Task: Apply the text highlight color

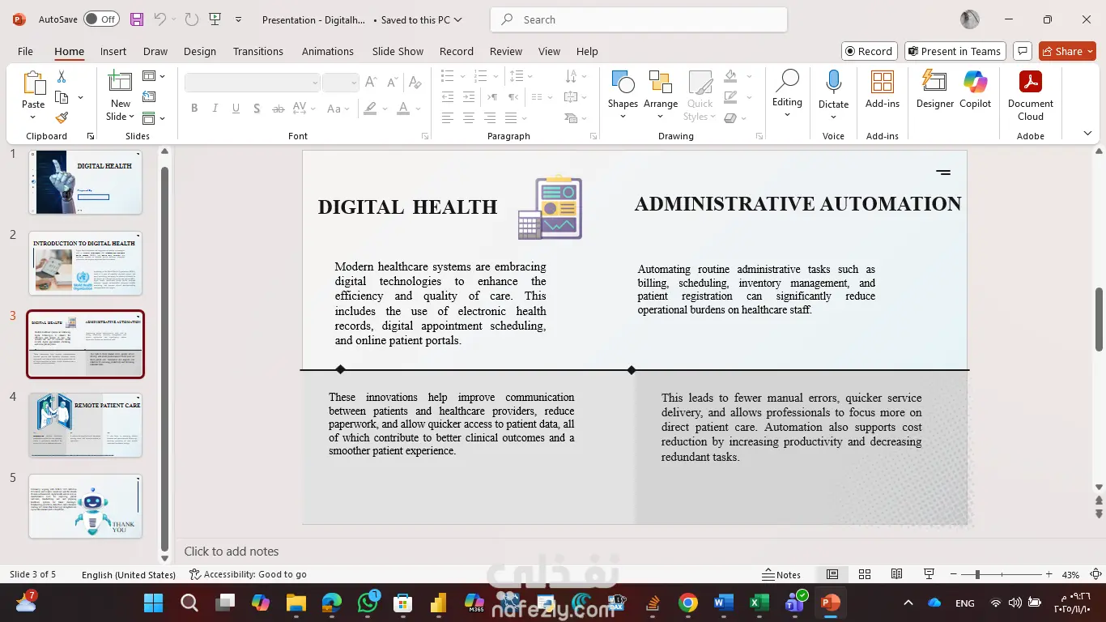Action: [x=370, y=108]
